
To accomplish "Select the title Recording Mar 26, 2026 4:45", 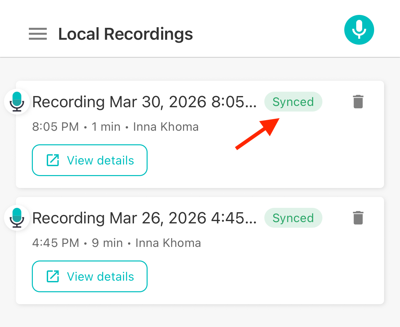I will click(x=144, y=218).
